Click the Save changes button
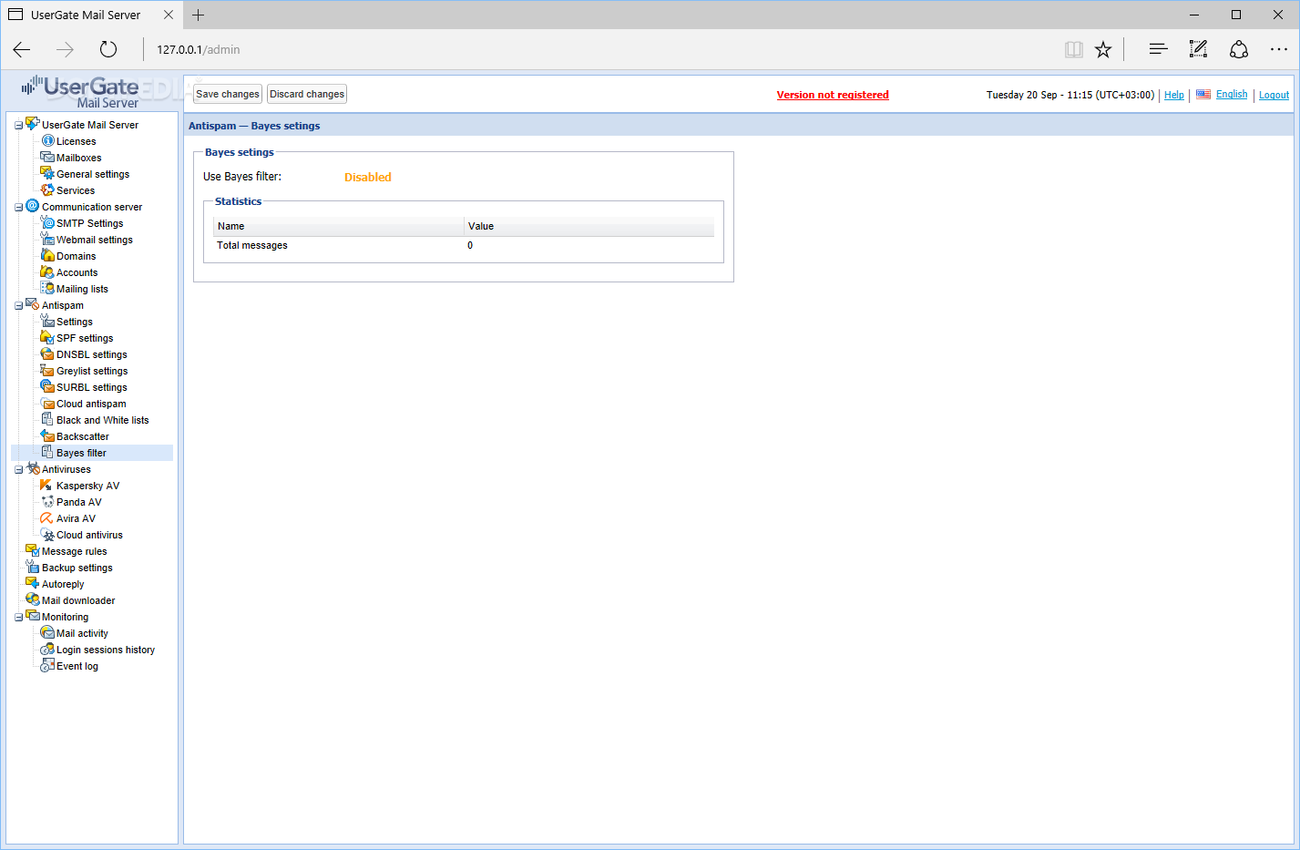1300x850 pixels. (x=228, y=94)
